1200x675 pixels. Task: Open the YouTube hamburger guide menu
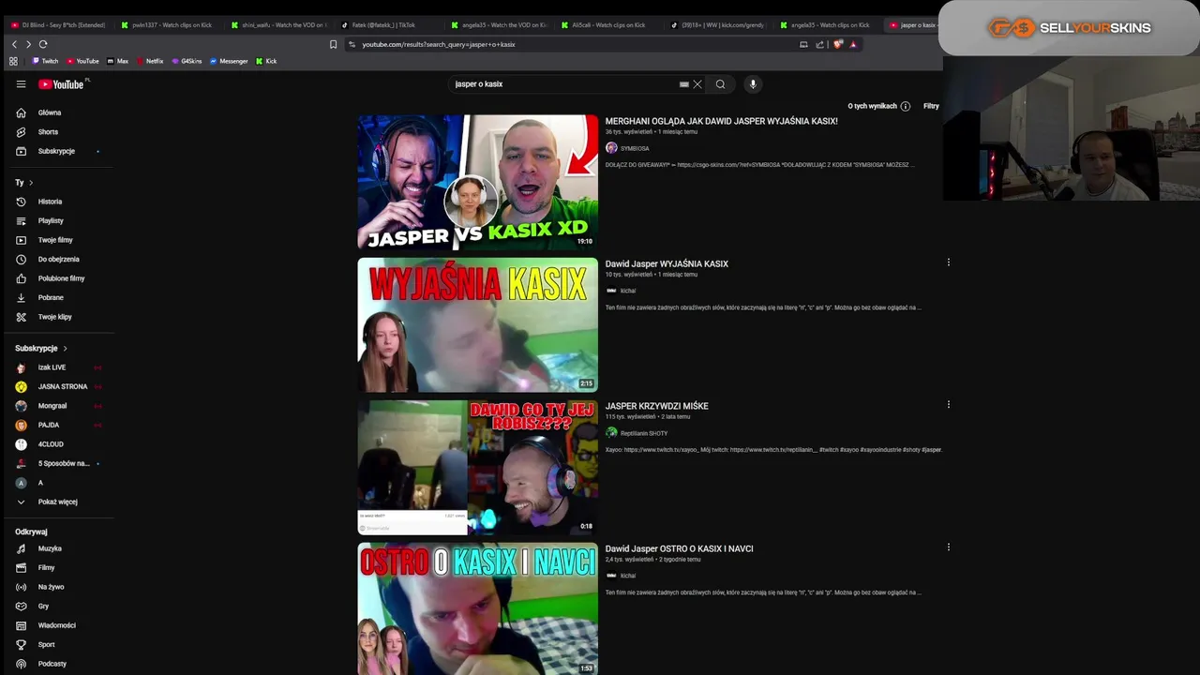click(21, 84)
